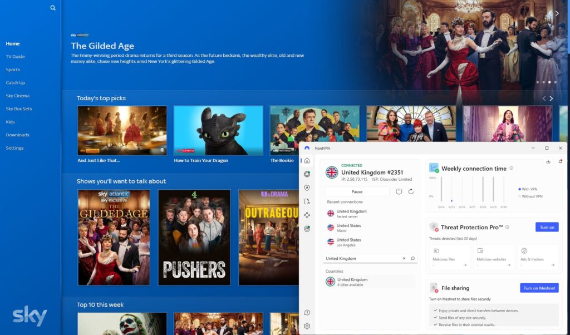
Task: Open the arrow on Malicious files card
Action: tap(465, 265)
